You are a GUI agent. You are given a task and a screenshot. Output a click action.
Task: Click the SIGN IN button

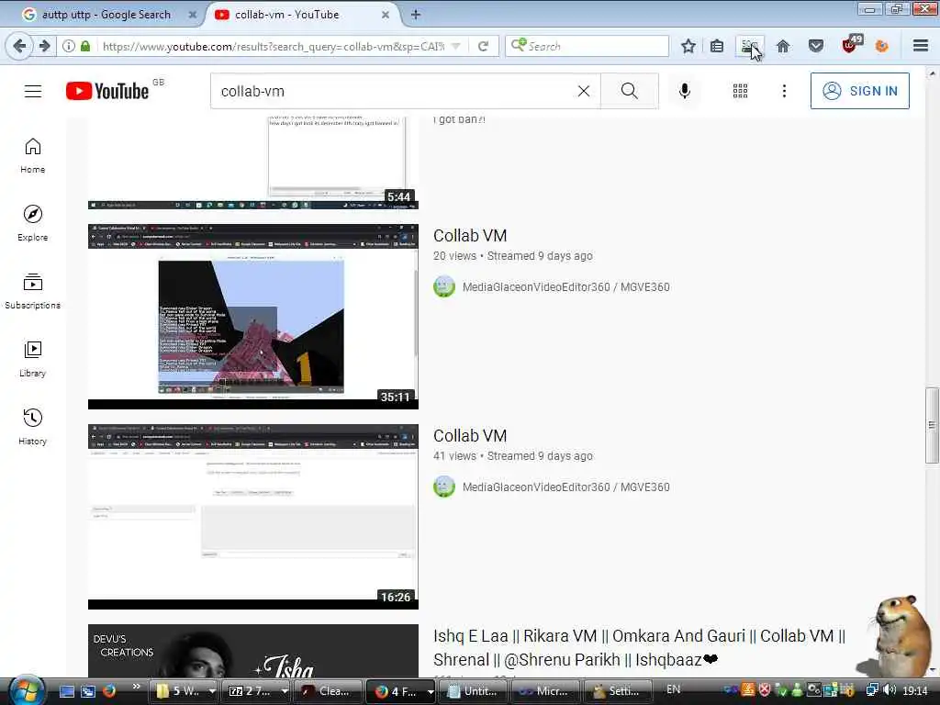click(x=859, y=91)
